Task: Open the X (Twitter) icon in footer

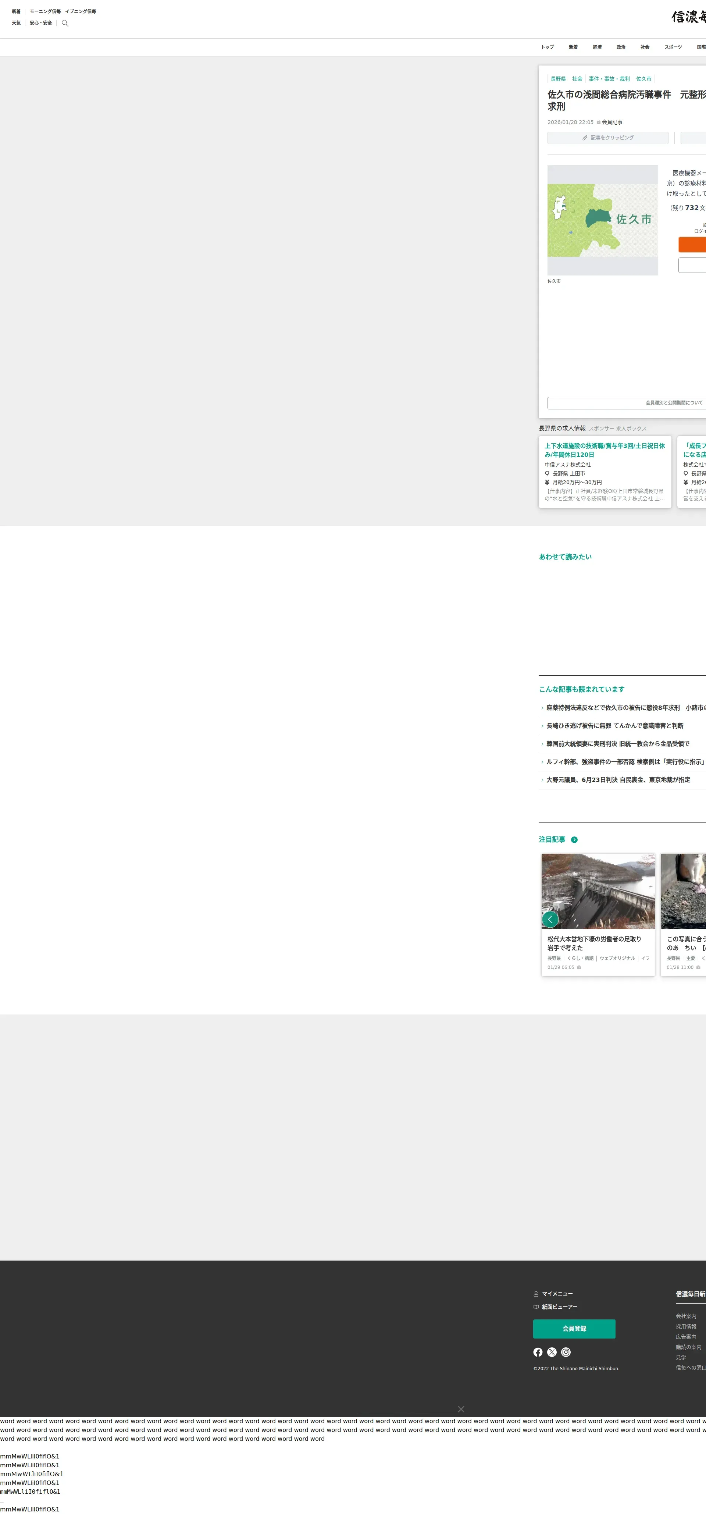Action: [x=552, y=1352]
